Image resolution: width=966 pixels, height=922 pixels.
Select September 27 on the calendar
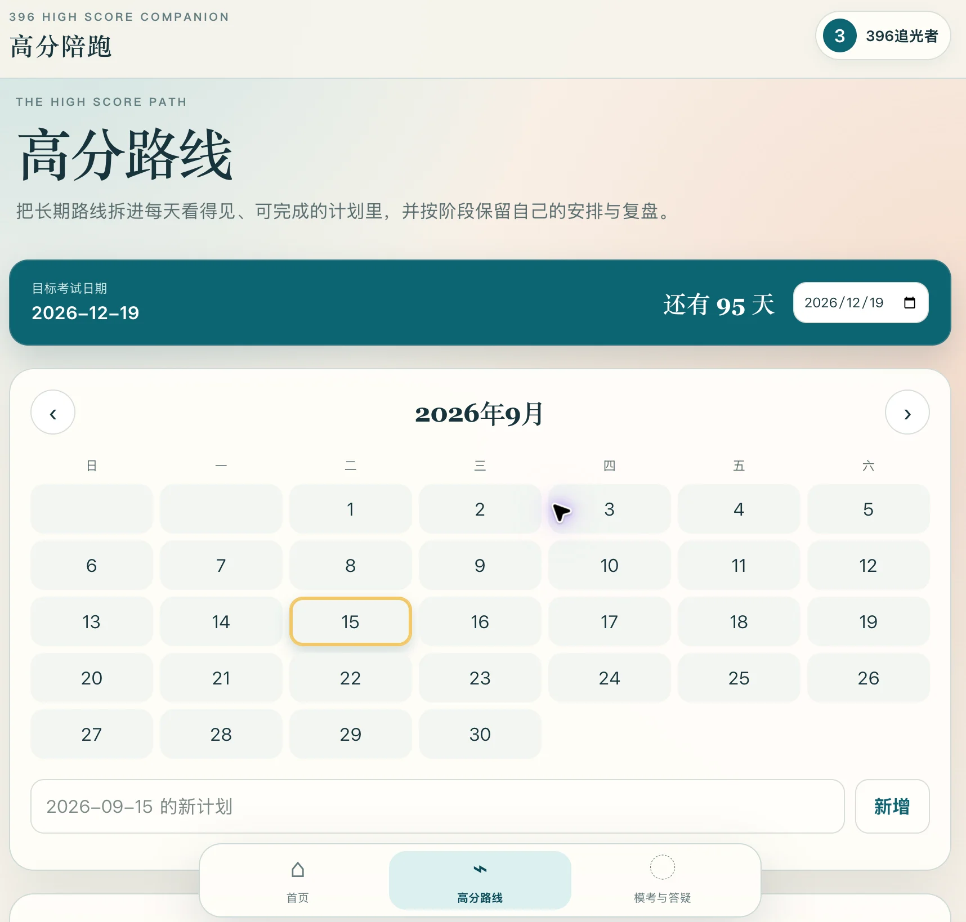(x=91, y=734)
